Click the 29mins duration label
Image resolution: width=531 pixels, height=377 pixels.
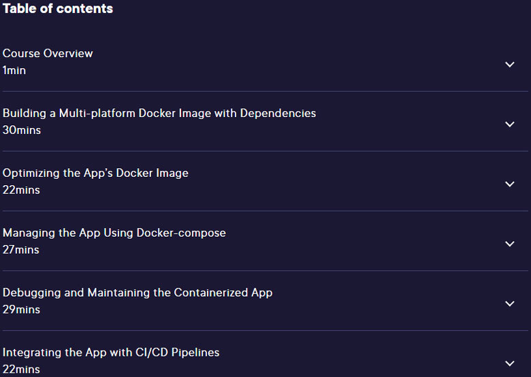click(x=21, y=310)
